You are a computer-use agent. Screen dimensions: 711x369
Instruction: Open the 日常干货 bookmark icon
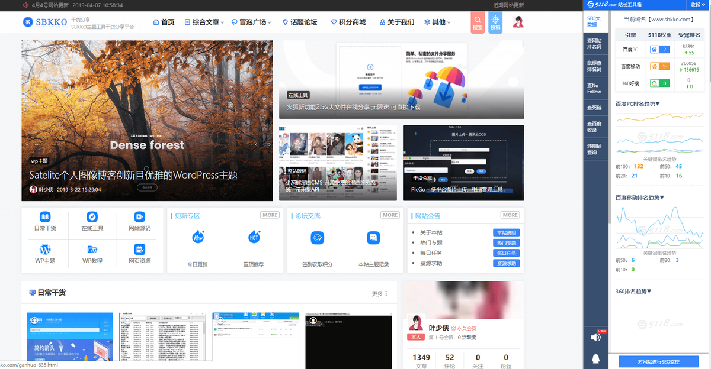pos(45,216)
